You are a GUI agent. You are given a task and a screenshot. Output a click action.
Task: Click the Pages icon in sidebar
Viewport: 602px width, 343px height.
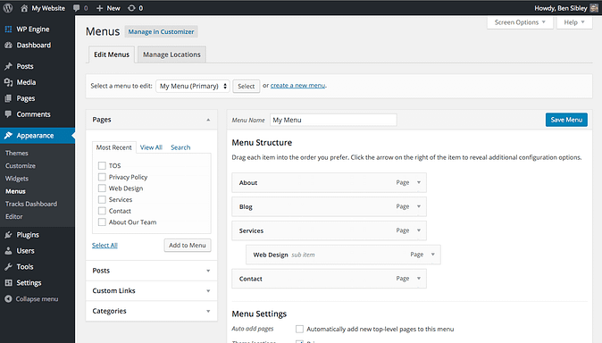click(x=8, y=99)
